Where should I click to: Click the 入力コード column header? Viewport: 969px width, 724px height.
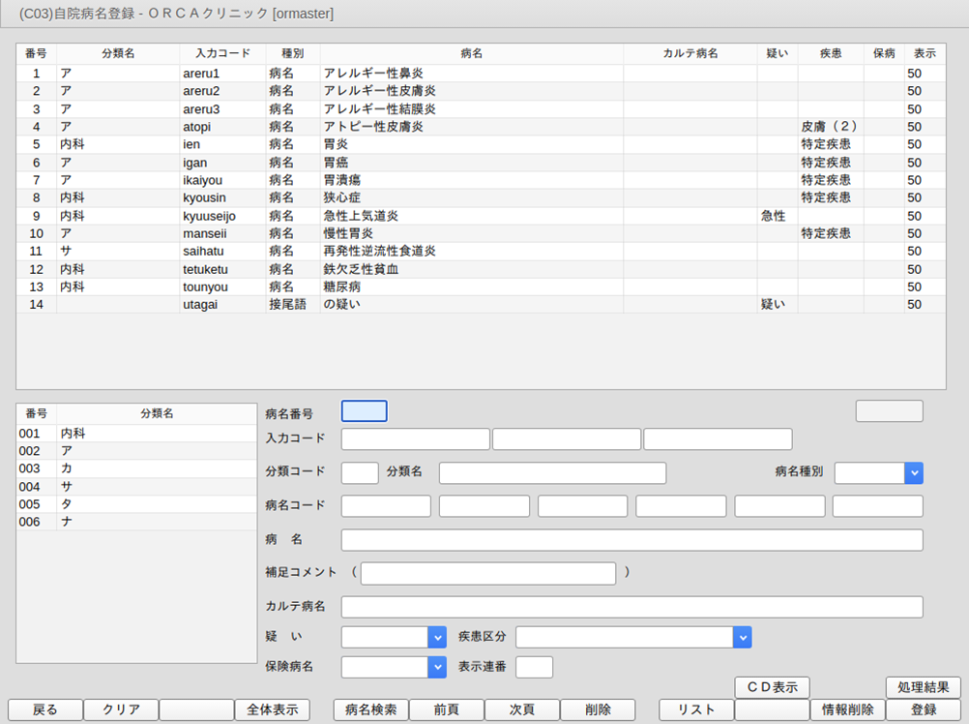point(222,53)
